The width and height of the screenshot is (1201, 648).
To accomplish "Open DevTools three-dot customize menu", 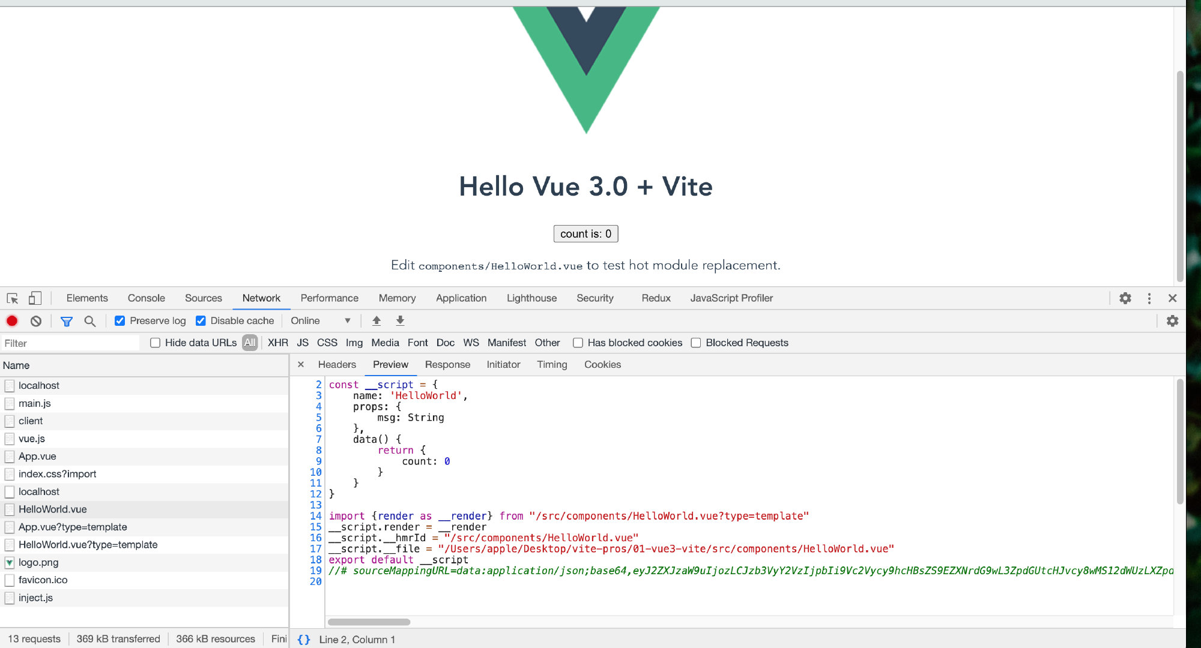I will point(1149,298).
